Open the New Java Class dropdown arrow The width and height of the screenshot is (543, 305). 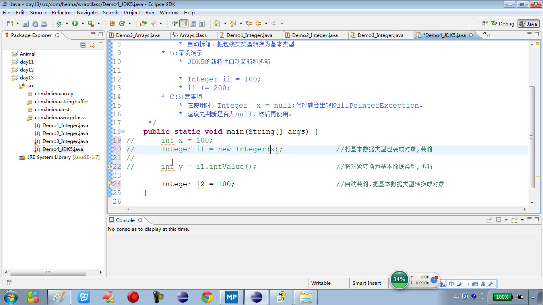[130, 24]
